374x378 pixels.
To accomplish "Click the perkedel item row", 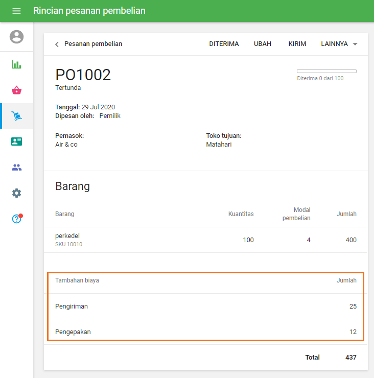I will click(205, 240).
